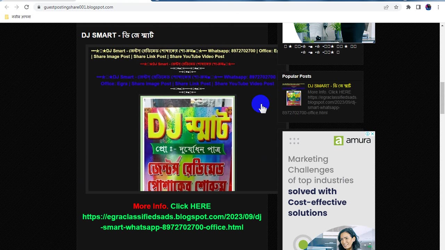
Task: Go back with the browser back arrow
Action: (7, 7)
